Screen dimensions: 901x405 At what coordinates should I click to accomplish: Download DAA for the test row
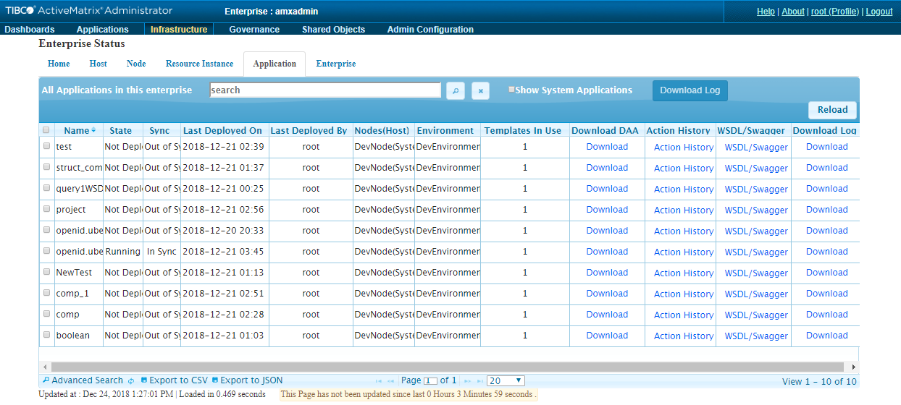coord(607,147)
